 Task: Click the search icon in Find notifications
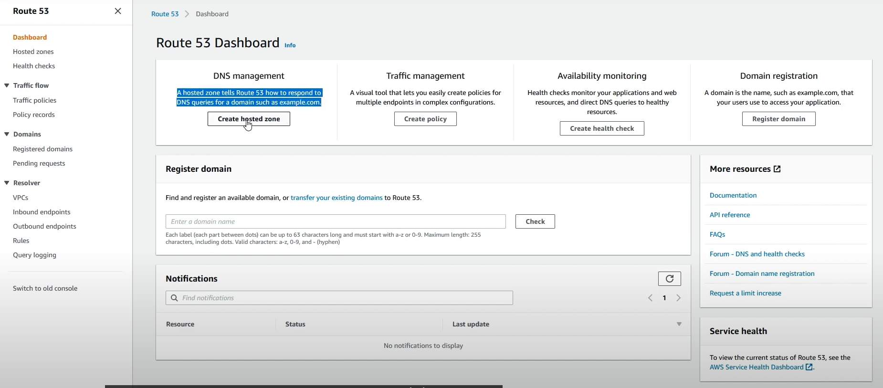click(174, 298)
